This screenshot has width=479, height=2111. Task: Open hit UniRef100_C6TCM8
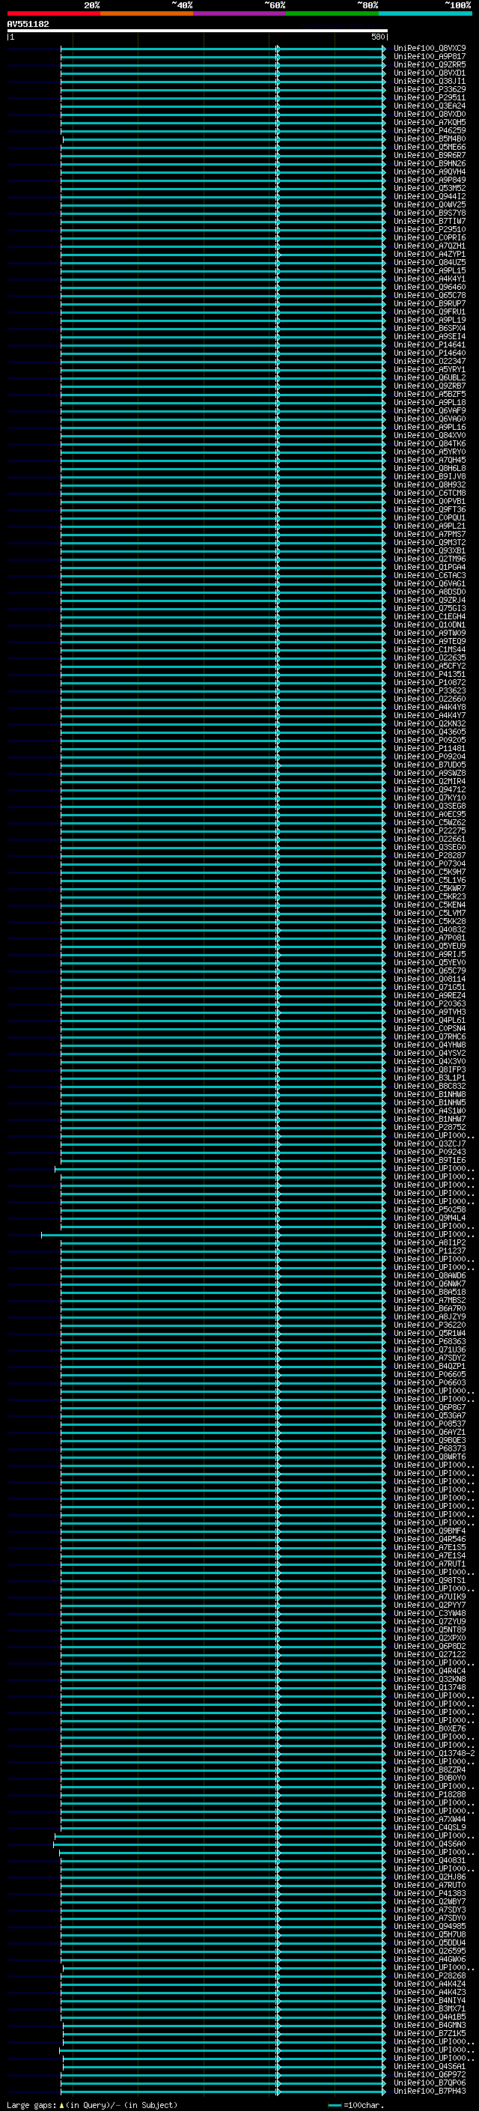[x=429, y=493]
